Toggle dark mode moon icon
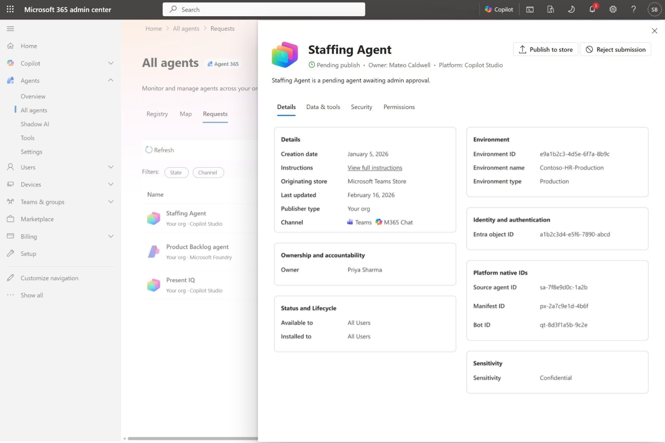The width and height of the screenshot is (665, 443). (x=571, y=9)
